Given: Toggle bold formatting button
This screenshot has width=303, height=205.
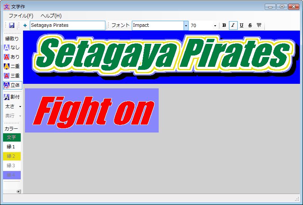Looking at the screenshot, I should 224,25.
